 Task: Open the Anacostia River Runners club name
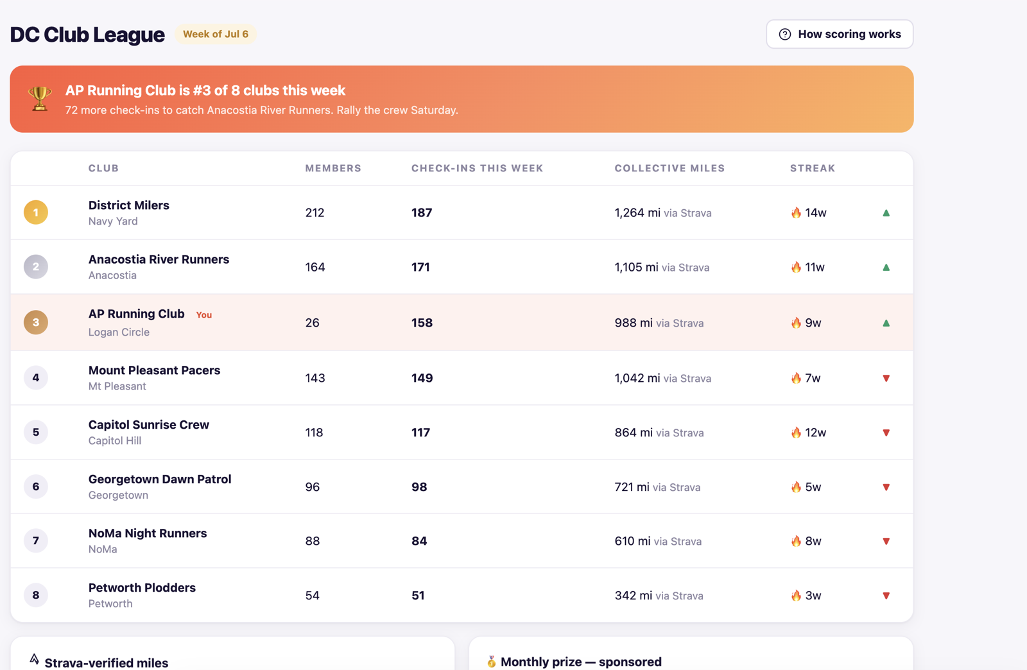tap(159, 259)
